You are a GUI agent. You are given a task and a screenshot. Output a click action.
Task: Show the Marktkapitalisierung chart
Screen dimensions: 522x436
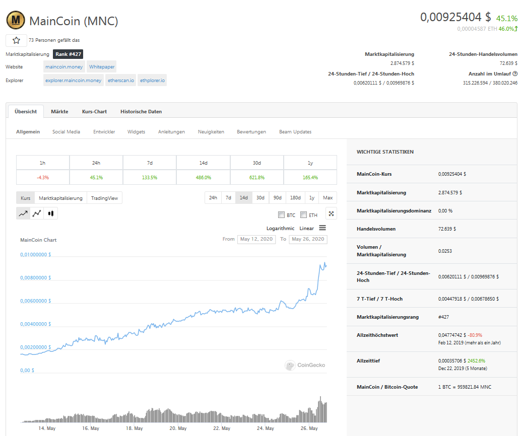pos(60,198)
